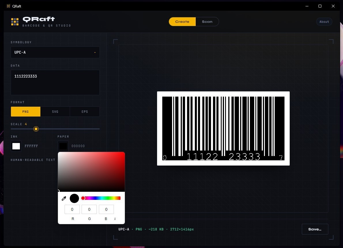343x248 pixels.
Task: Click the Symbology section label
Action: point(21,42)
